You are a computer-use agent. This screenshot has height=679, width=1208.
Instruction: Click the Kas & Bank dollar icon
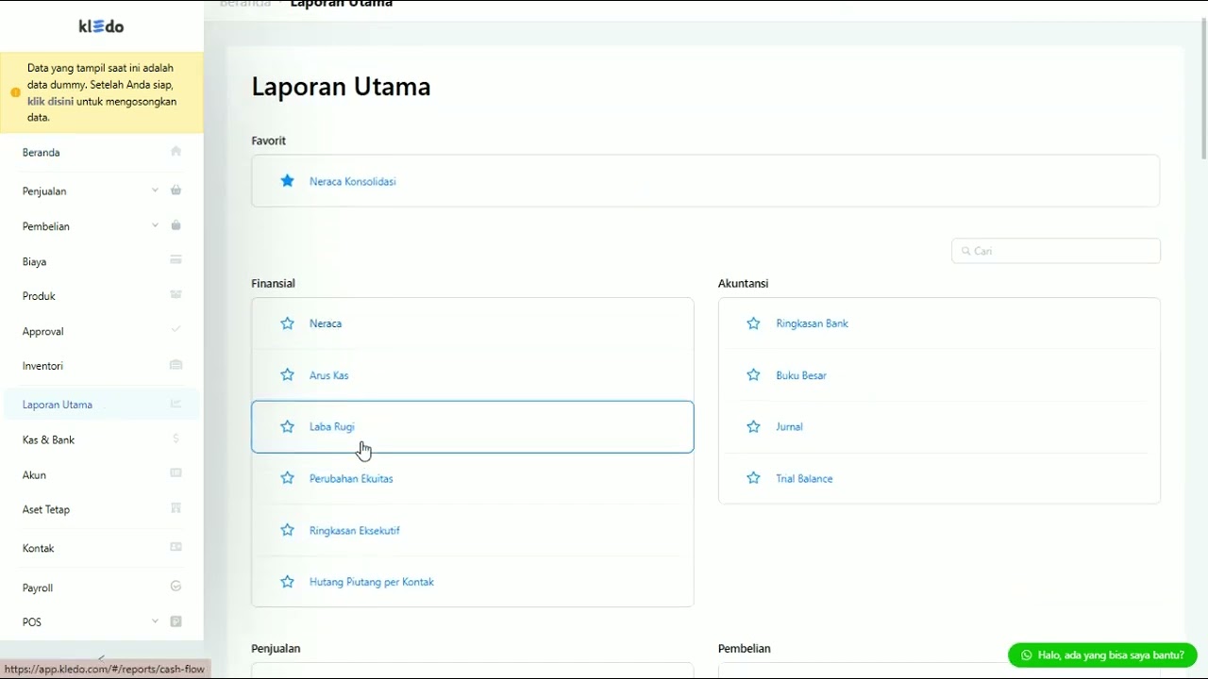click(x=176, y=439)
